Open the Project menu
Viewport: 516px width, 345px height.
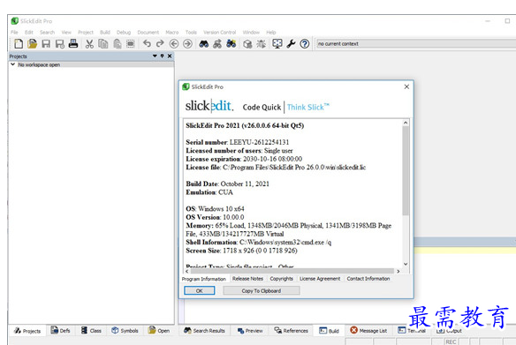tap(86, 32)
